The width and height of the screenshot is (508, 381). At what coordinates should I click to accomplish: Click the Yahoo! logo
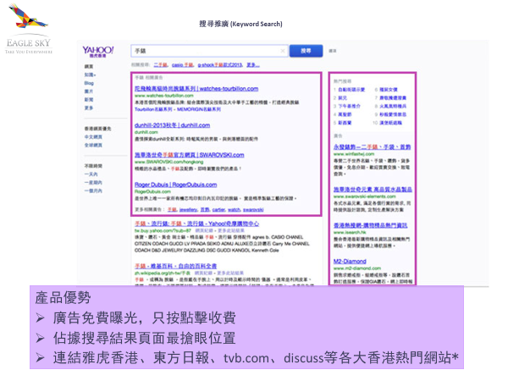point(98,51)
